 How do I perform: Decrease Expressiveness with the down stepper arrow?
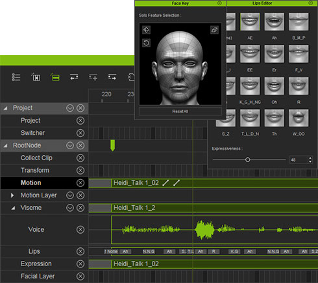click(310, 162)
